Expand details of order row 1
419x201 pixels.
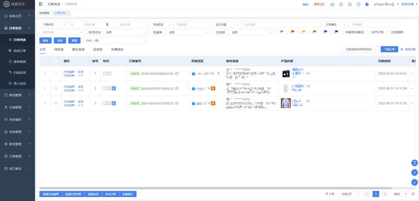(x=45, y=73)
